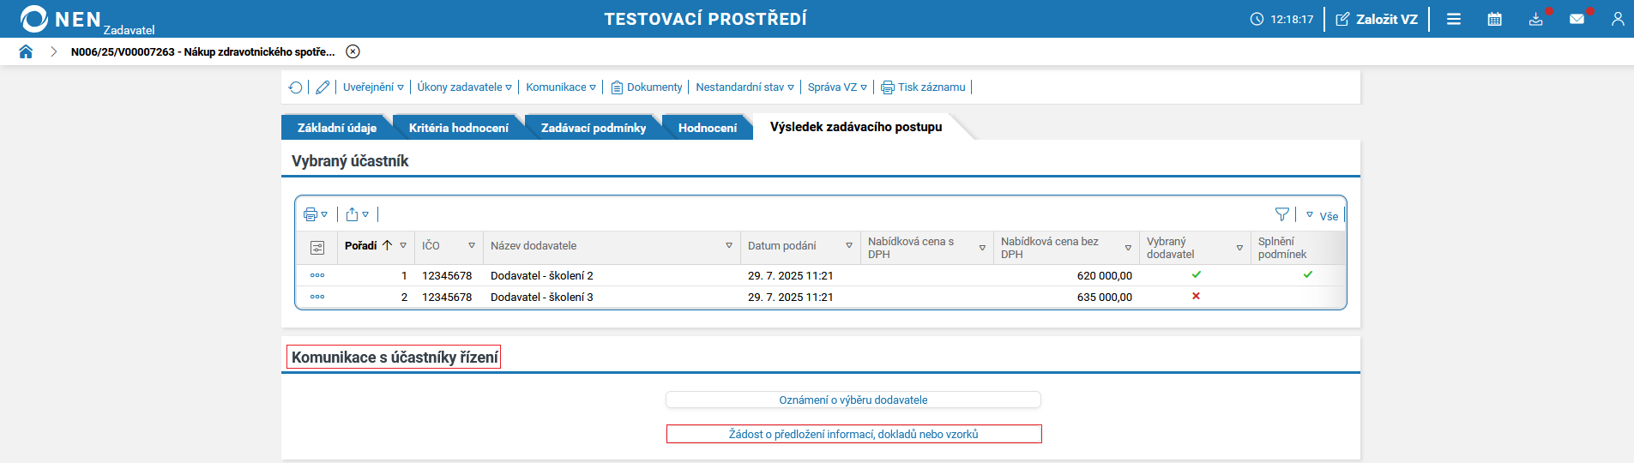Select the Výsledek zadávacího postupu tab
The image size is (1634, 463).
pos(856,127)
